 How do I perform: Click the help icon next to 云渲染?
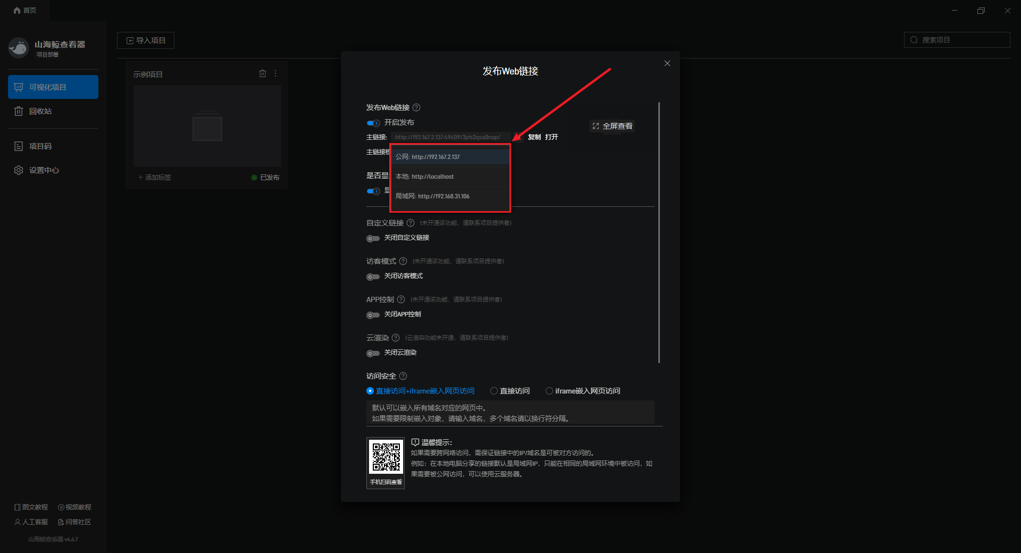396,338
